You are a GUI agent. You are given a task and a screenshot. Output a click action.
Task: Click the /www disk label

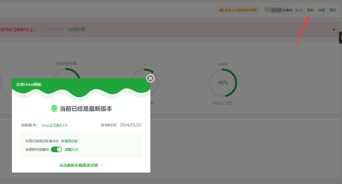pos(223,64)
